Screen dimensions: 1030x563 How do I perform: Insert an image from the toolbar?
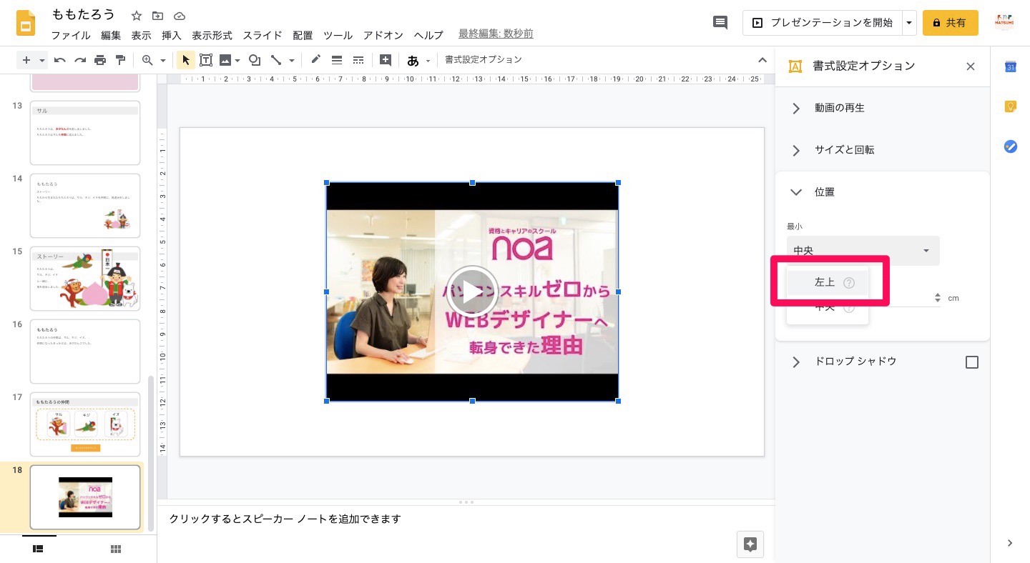coord(225,60)
